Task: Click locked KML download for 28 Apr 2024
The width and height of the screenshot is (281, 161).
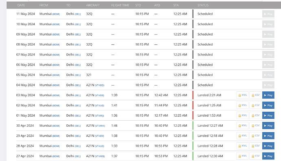Action: pos(242,146)
